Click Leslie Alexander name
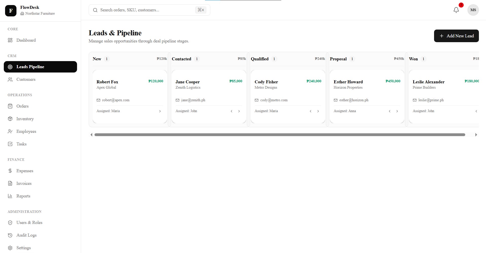The height and width of the screenshot is (253, 486). [428, 82]
